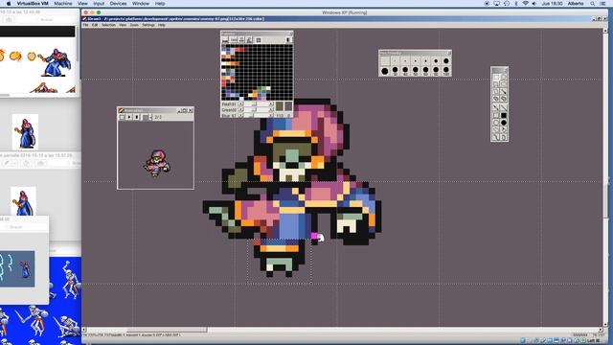Click the olive foreground color swatch

coord(280,105)
